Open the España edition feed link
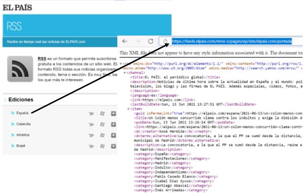Viewport: 303px width, 193px height. [22, 113]
